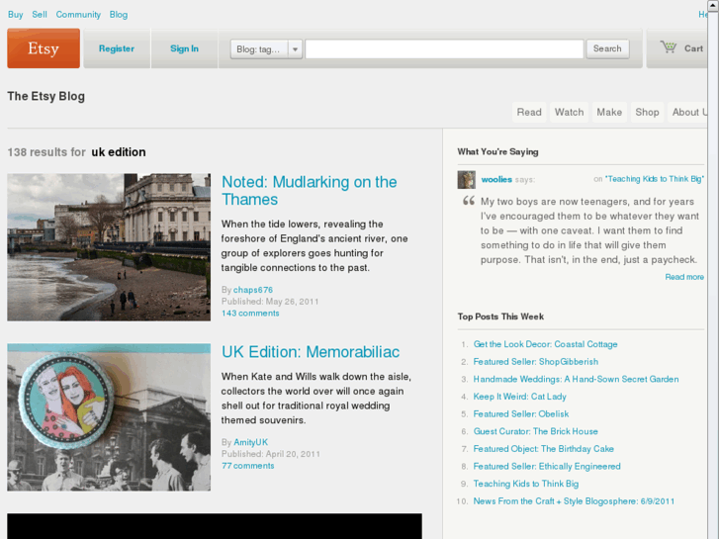Click the Register button
The width and height of the screenshot is (719, 539).
[117, 48]
